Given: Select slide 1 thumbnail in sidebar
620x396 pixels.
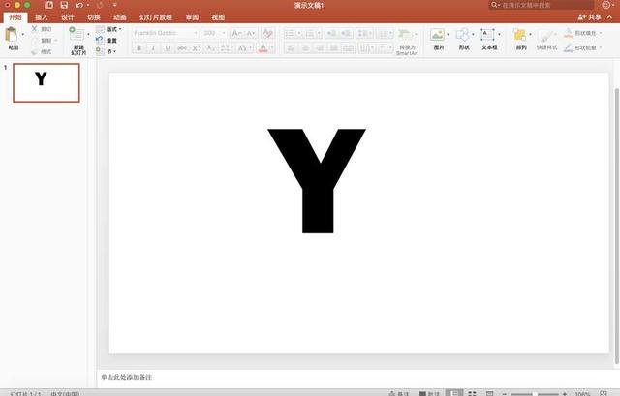Looking at the screenshot, I should [46, 83].
